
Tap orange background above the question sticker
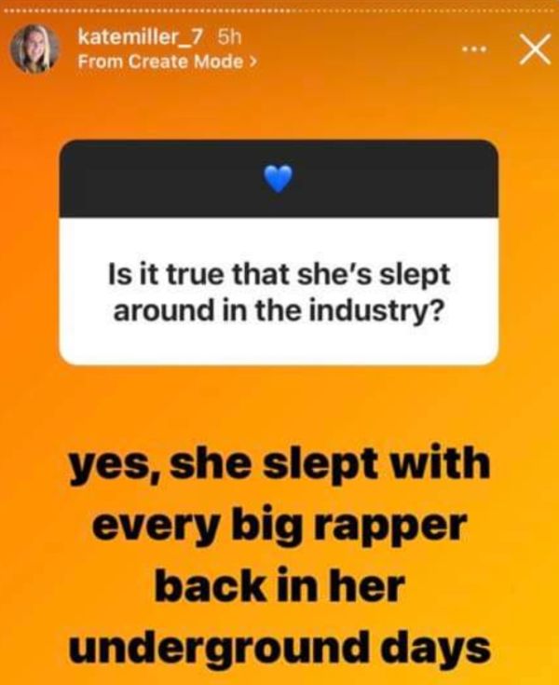[279, 109]
